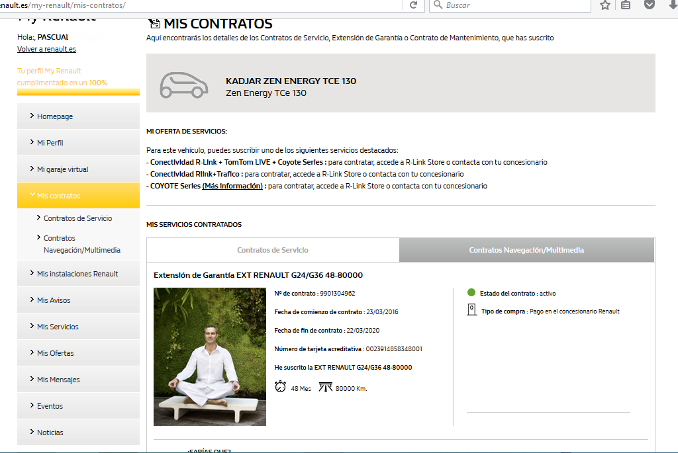Click the browser reload icon
This screenshot has width=678, height=453.
413,5
